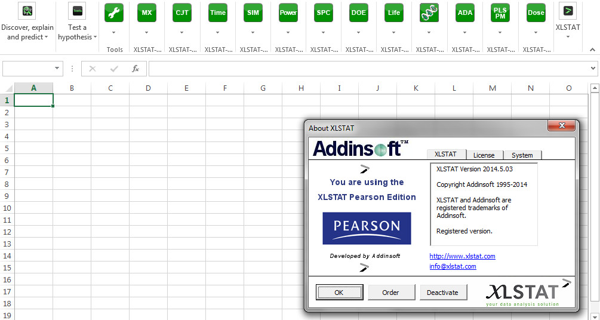This screenshot has width=600, height=320.
Task: Click 'Copyright Addinsoft 1995-2014' text
Action: 482,184
